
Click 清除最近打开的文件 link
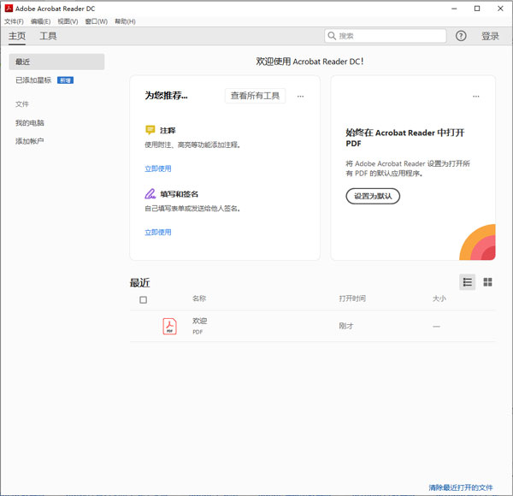coord(461,487)
